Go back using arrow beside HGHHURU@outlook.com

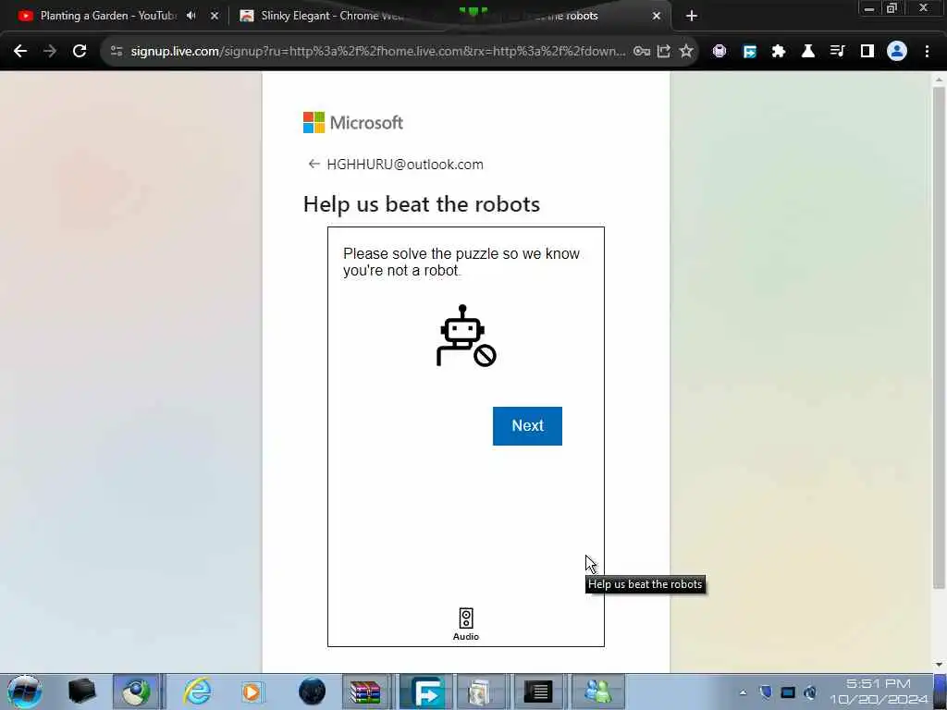click(314, 165)
